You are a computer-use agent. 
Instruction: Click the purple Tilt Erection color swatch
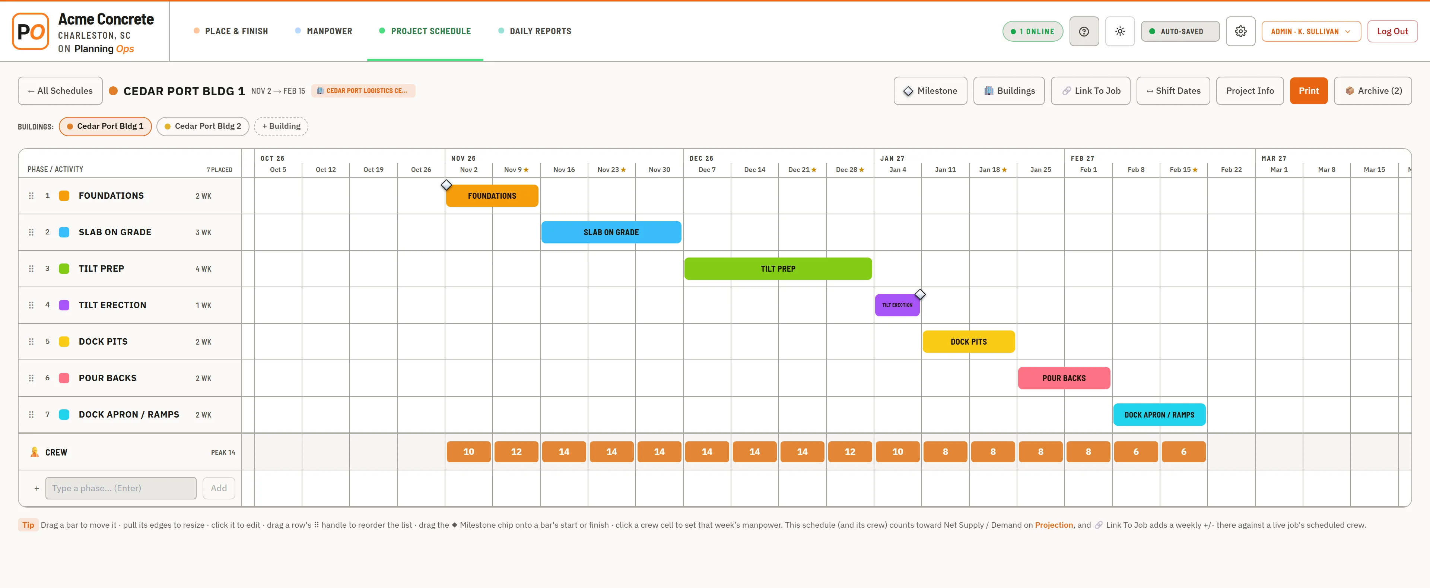tap(64, 305)
